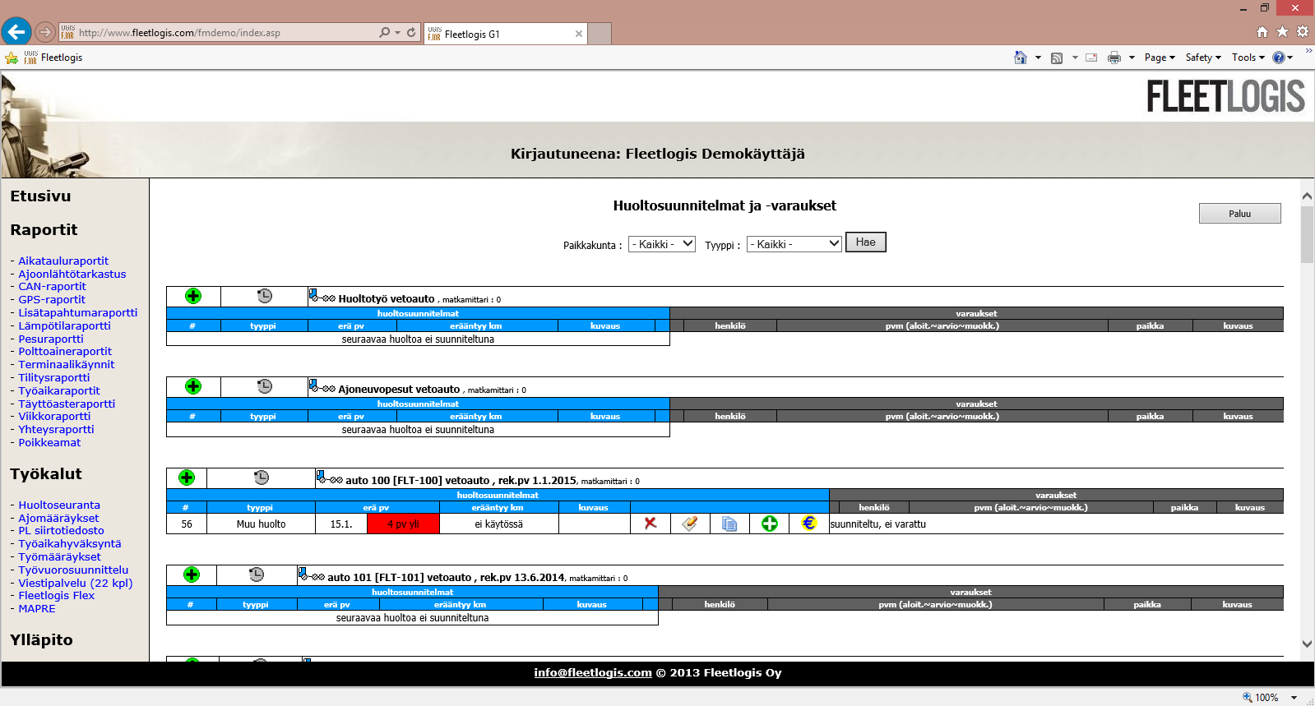
Task: Open MAPRE link in sidebar
Action: click(x=37, y=608)
